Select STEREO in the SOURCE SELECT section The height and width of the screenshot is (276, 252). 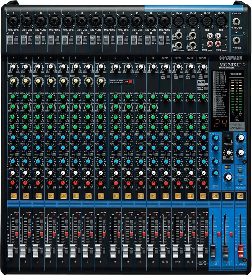click(x=240, y=171)
